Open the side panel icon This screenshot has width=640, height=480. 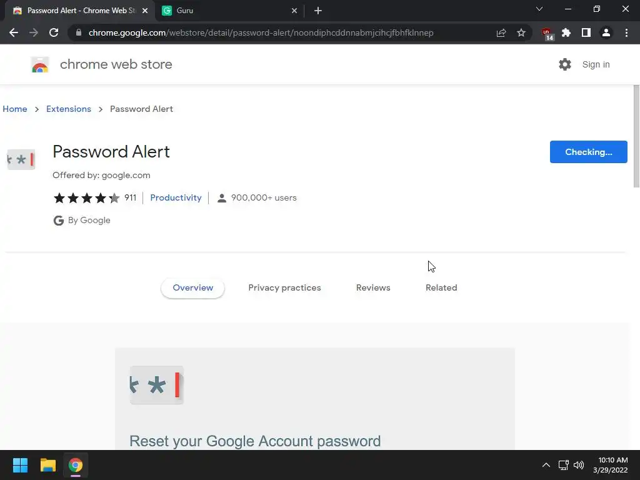click(x=586, y=32)
